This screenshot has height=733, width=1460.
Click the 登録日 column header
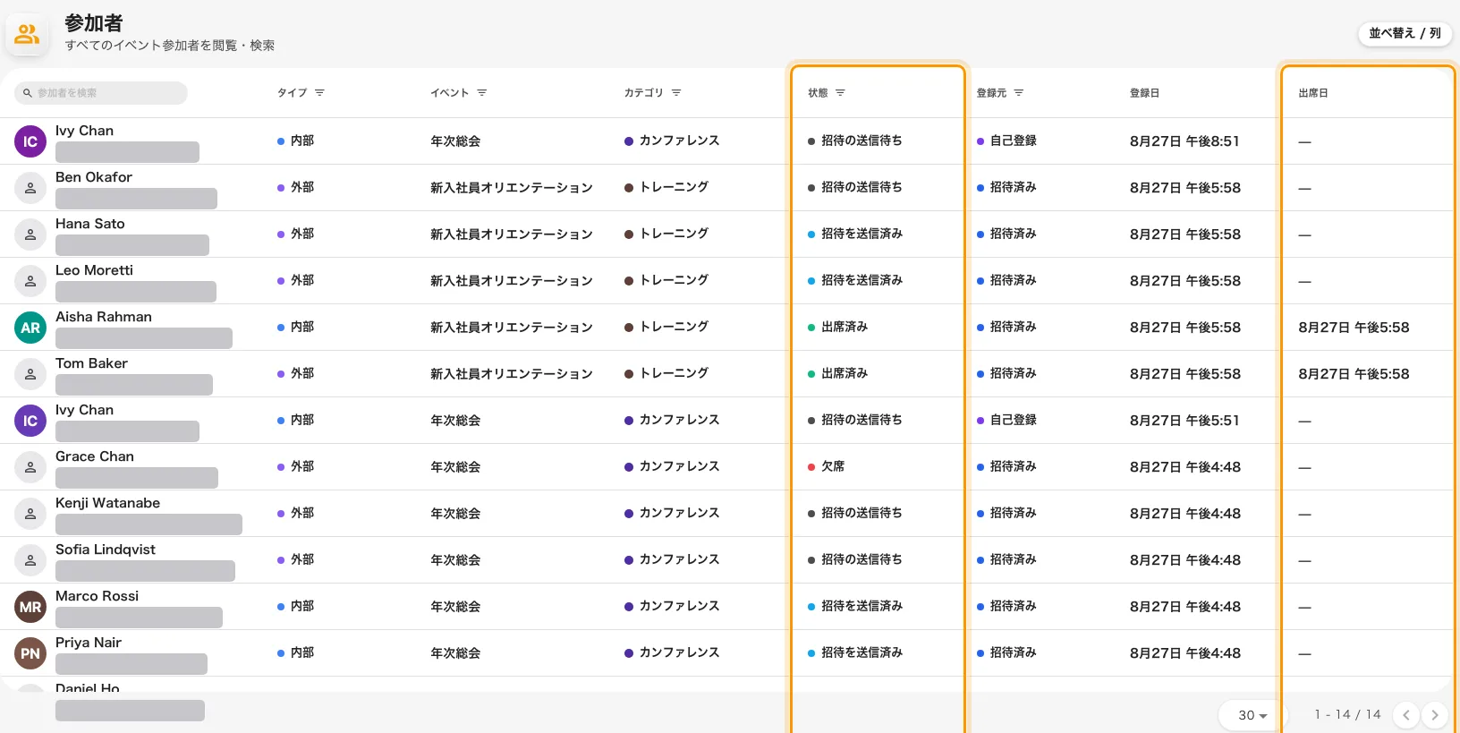tap(1144, 93)
